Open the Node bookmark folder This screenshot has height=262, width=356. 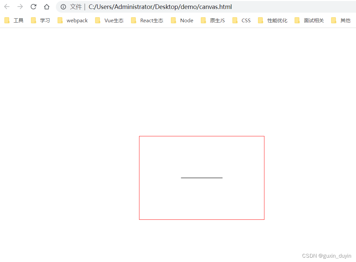click(182, 20)
